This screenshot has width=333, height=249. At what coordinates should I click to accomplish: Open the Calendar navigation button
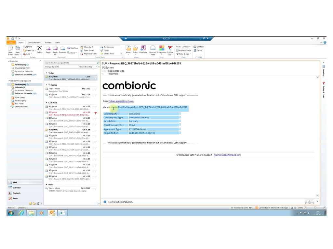click(17, 188)
